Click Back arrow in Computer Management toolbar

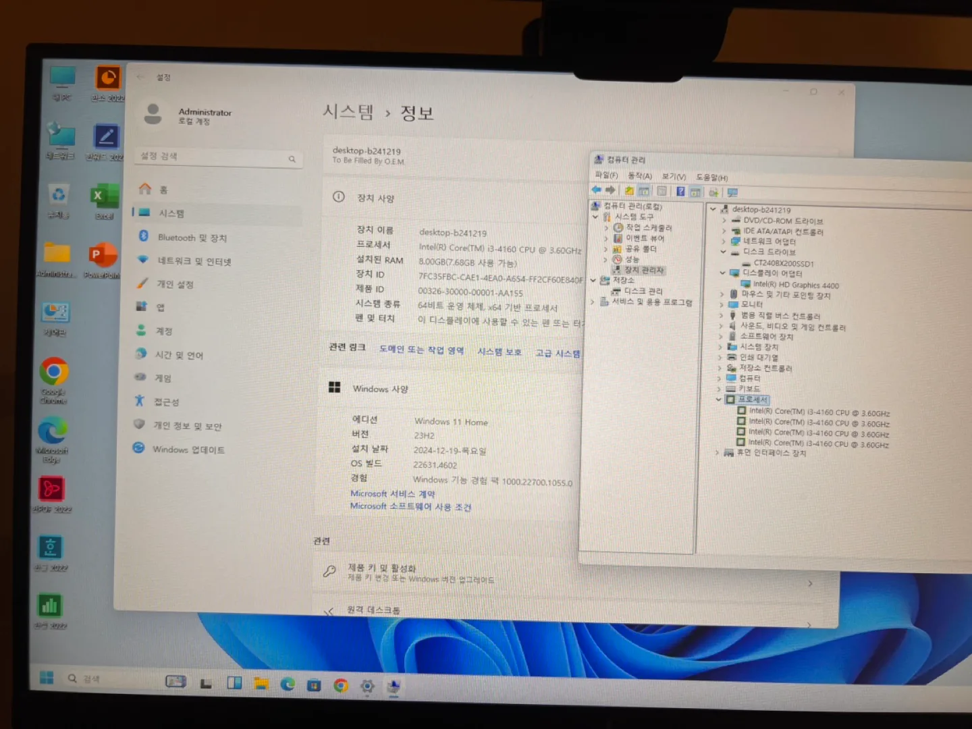click(x=597, y=190)
